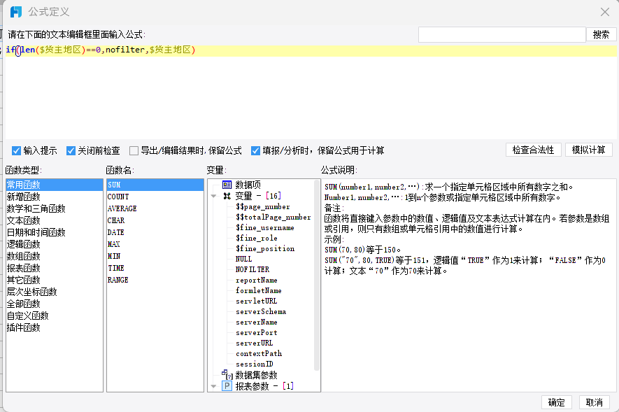Select $$page_number variable in tree
This screenshot has height=412, width=619.
[x=262, y=206]
